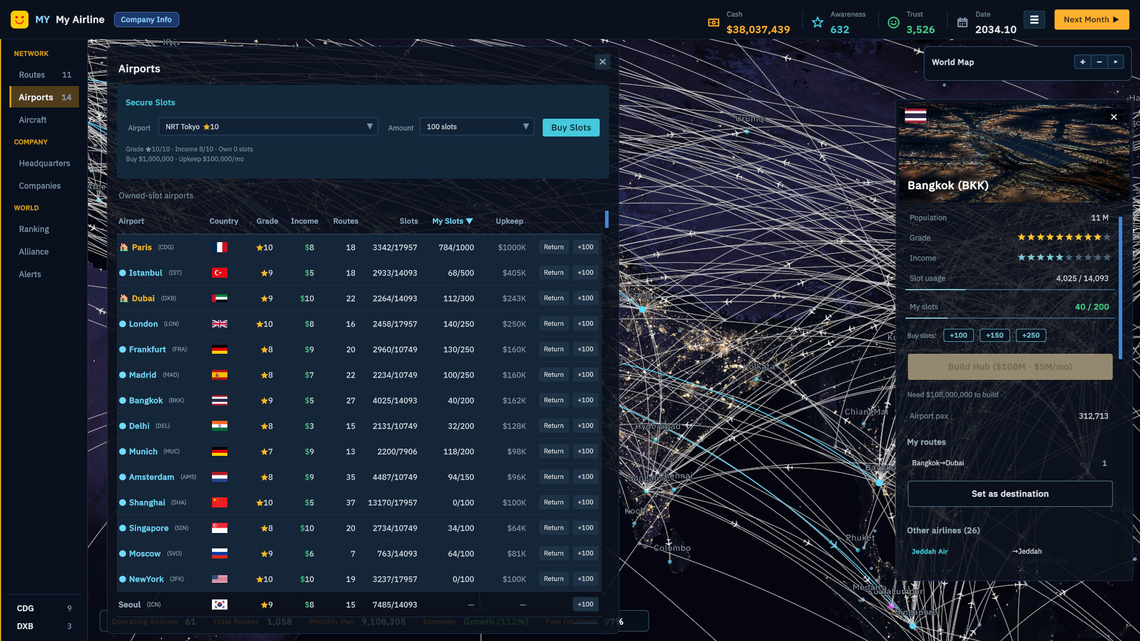Click the Buy Slots button
Image resolution: width=1140 pixels, height=641 pixels.
(x=571, y=128)
